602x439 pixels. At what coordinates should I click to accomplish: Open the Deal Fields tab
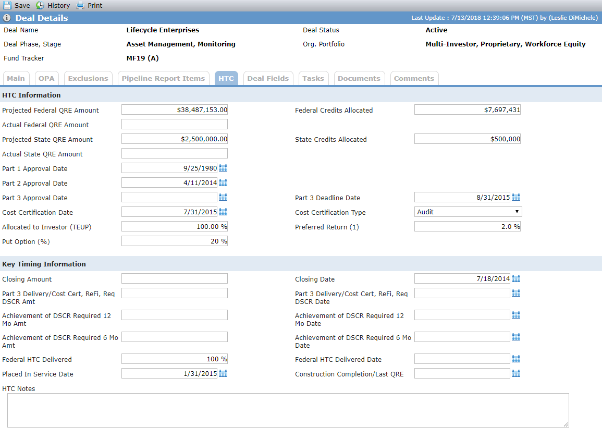coord(268,78)
